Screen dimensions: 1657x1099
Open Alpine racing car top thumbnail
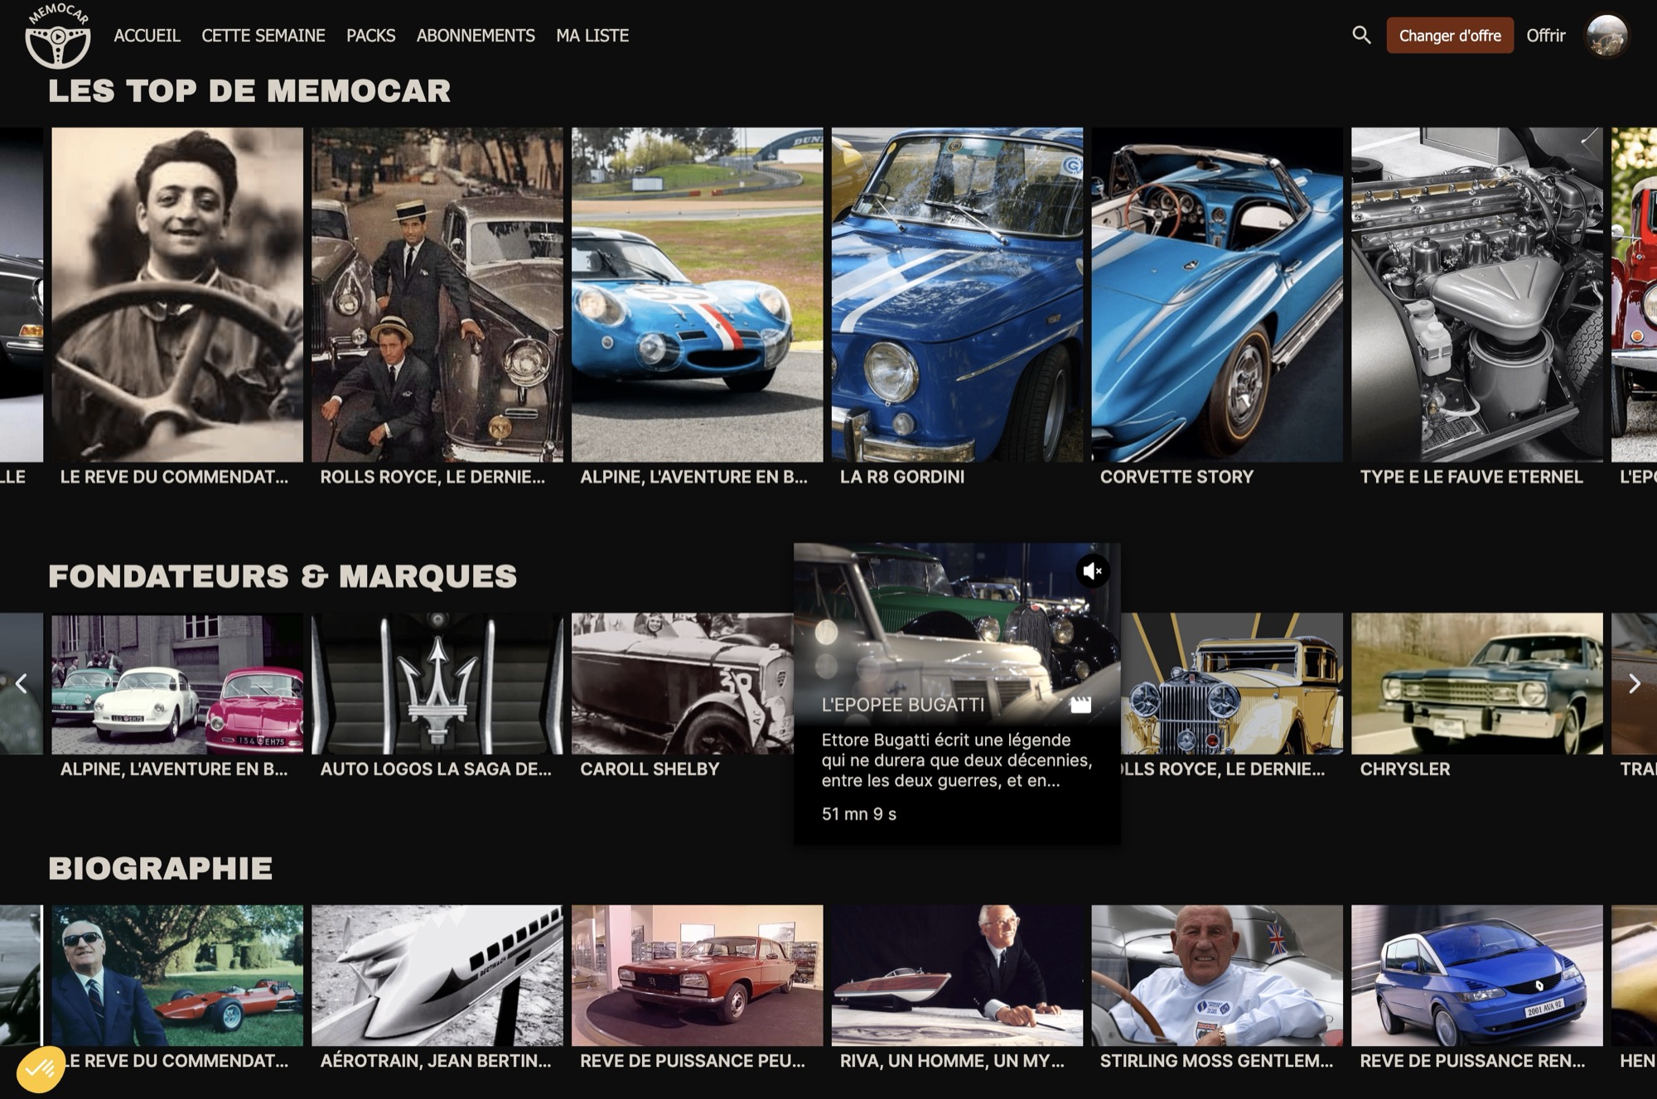point(698,295)
